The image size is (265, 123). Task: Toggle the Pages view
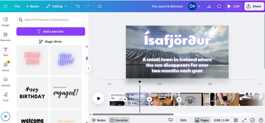(x=202, y=120)
